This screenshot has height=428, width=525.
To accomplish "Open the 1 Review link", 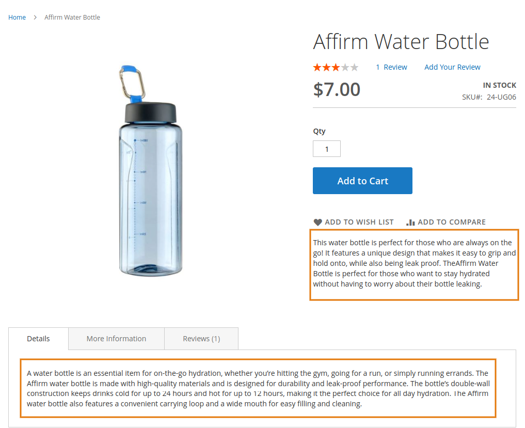I will 391,67.
